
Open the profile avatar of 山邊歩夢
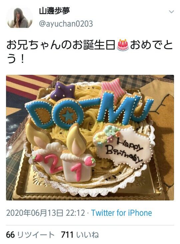tap(19, 18)
